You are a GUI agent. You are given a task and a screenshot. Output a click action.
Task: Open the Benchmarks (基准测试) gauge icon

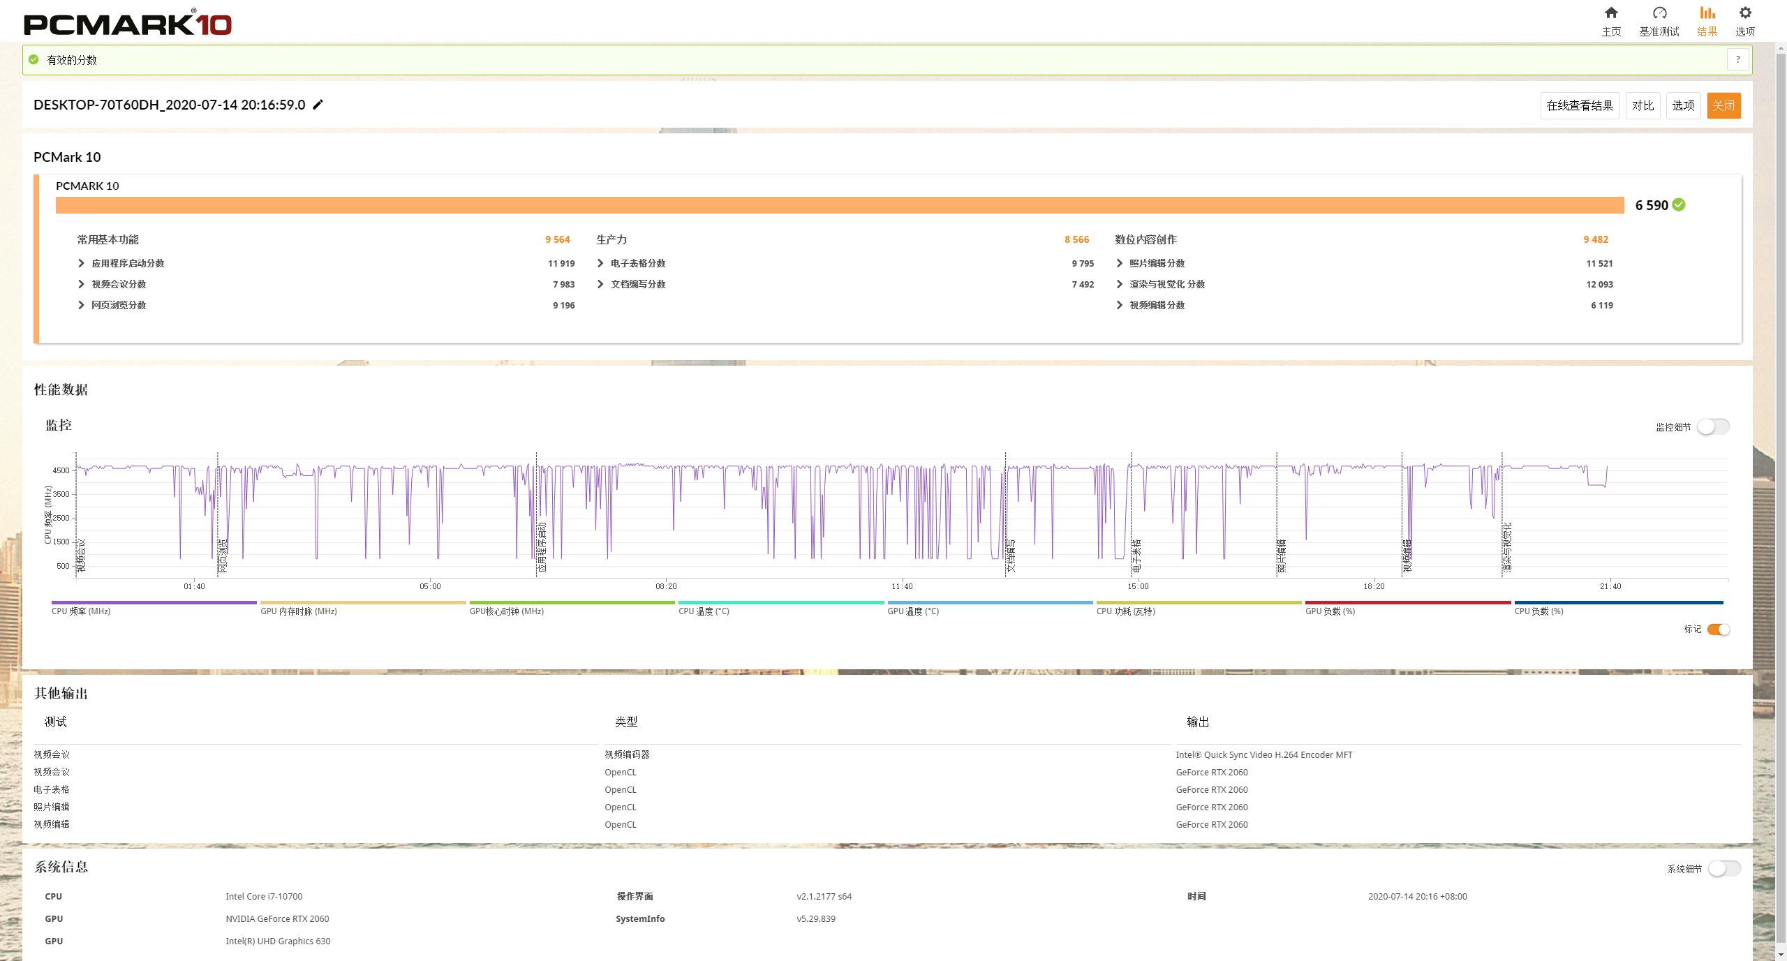point(1659,13)
